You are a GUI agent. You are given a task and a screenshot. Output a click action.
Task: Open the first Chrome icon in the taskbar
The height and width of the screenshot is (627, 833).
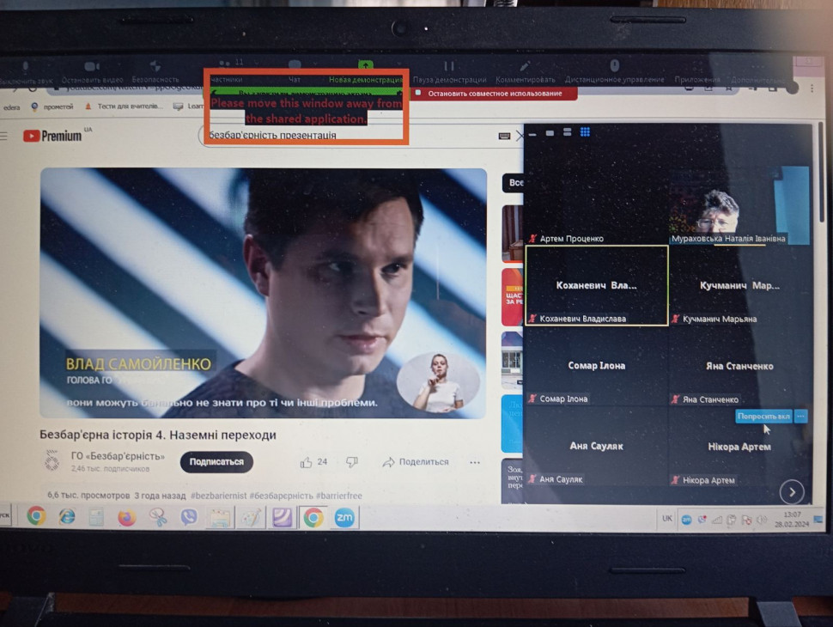36,516
